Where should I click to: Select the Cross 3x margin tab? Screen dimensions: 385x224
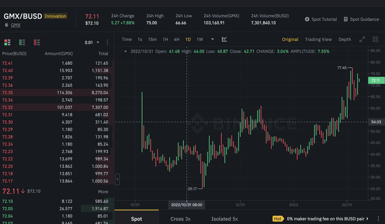click(x=181, y=219)
